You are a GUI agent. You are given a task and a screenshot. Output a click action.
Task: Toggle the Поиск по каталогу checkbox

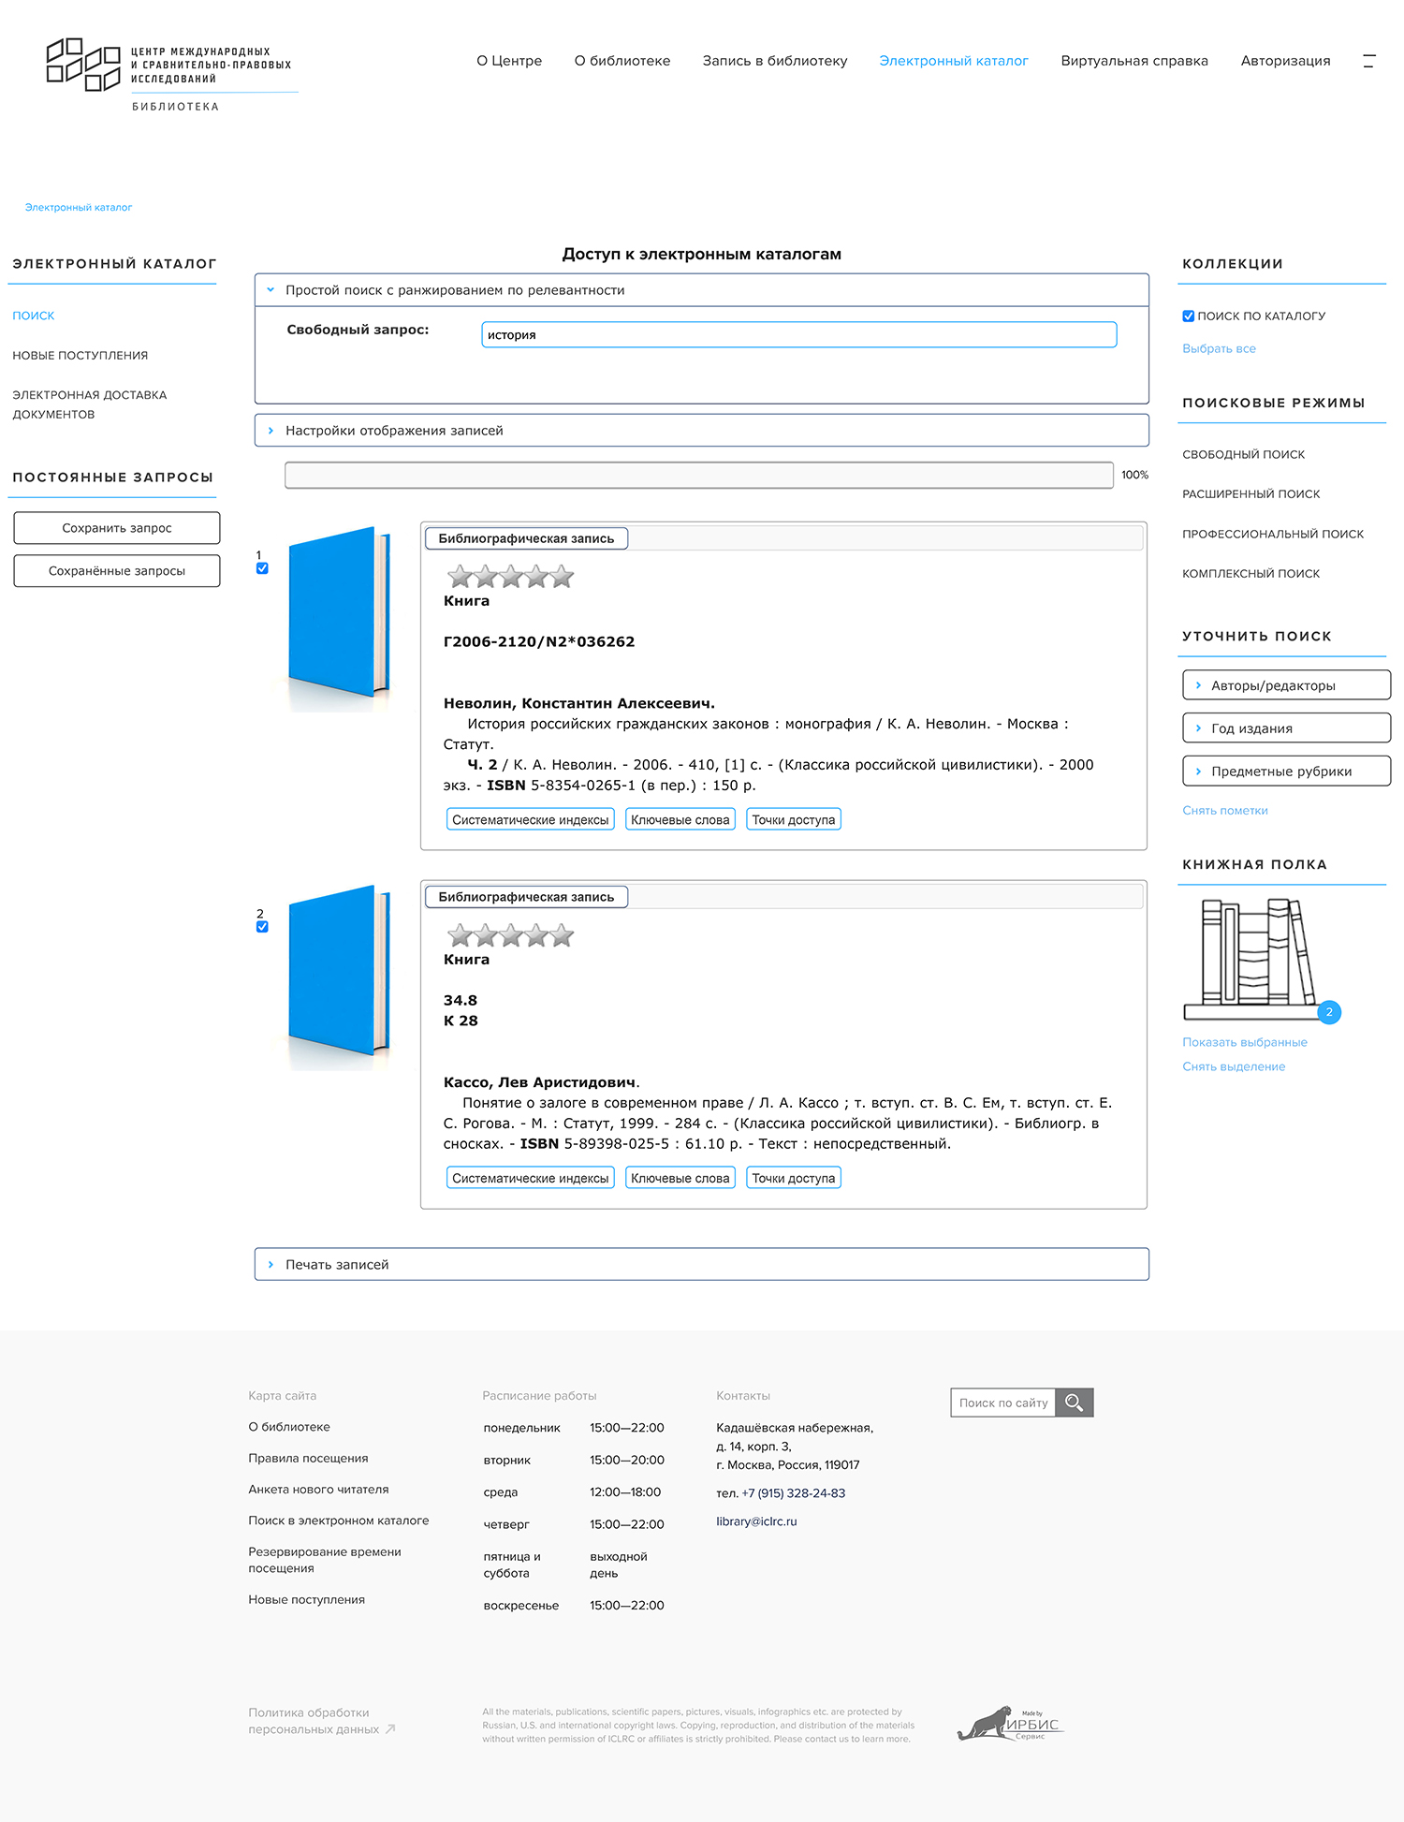[x=1189, y=316]
